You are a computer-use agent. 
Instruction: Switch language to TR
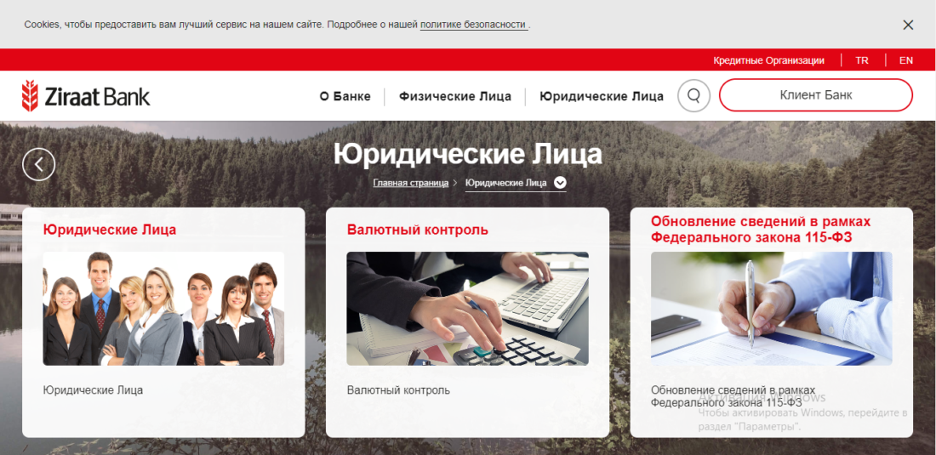862,60
